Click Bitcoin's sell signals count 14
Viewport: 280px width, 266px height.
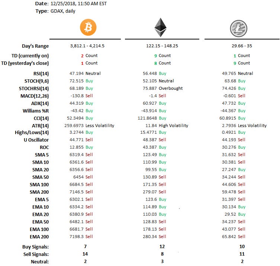tap(86, 254)
